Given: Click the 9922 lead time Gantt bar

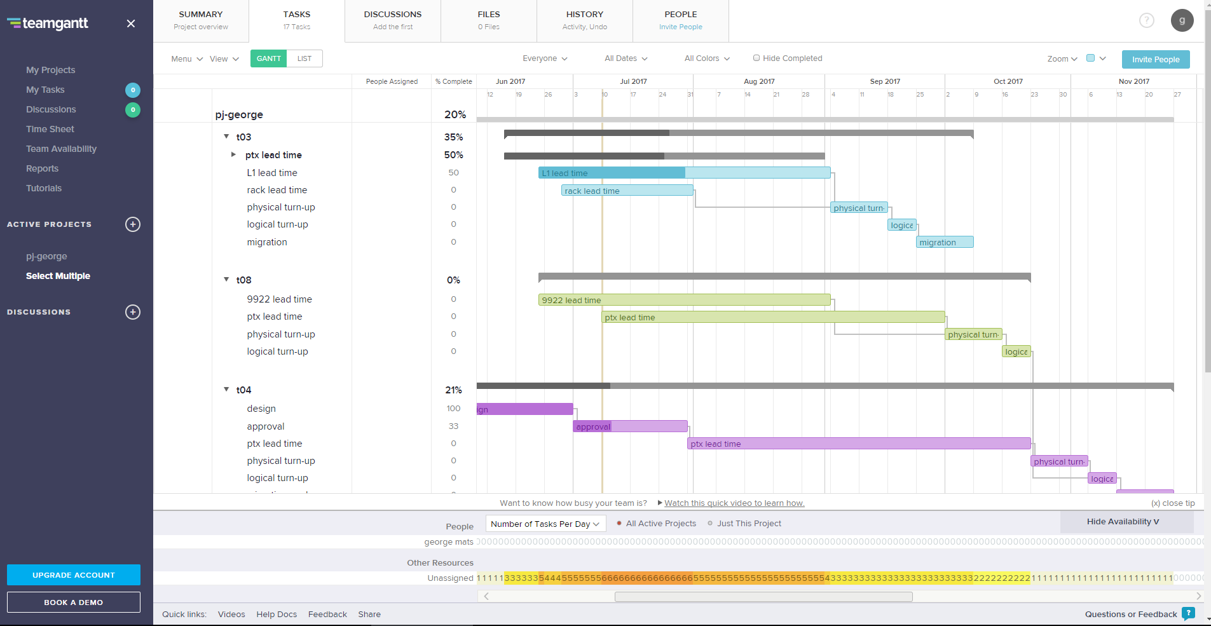Looking at the screenshot, I should tap(684, 300).
